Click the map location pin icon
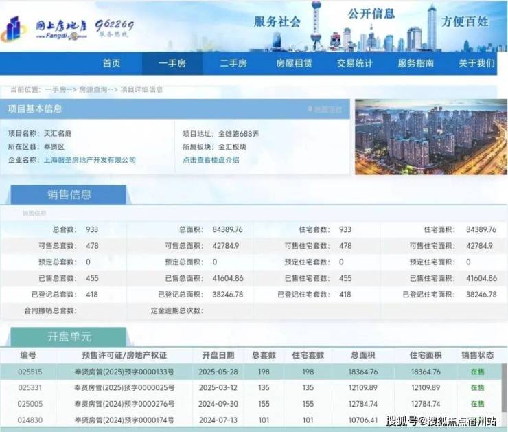This screenshot has height=432, width=508. click(311, 109)
